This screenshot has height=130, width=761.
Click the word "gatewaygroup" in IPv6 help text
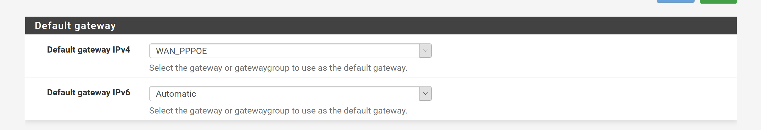[262, 111]
